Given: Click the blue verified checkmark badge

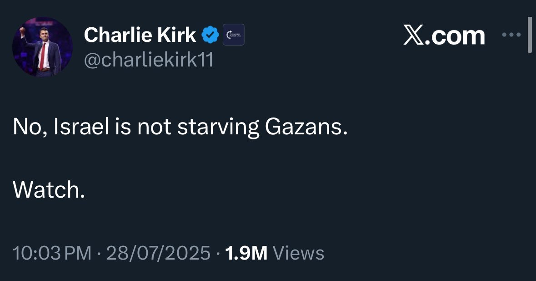Looking at the screenshot, I should pos(210,35).
